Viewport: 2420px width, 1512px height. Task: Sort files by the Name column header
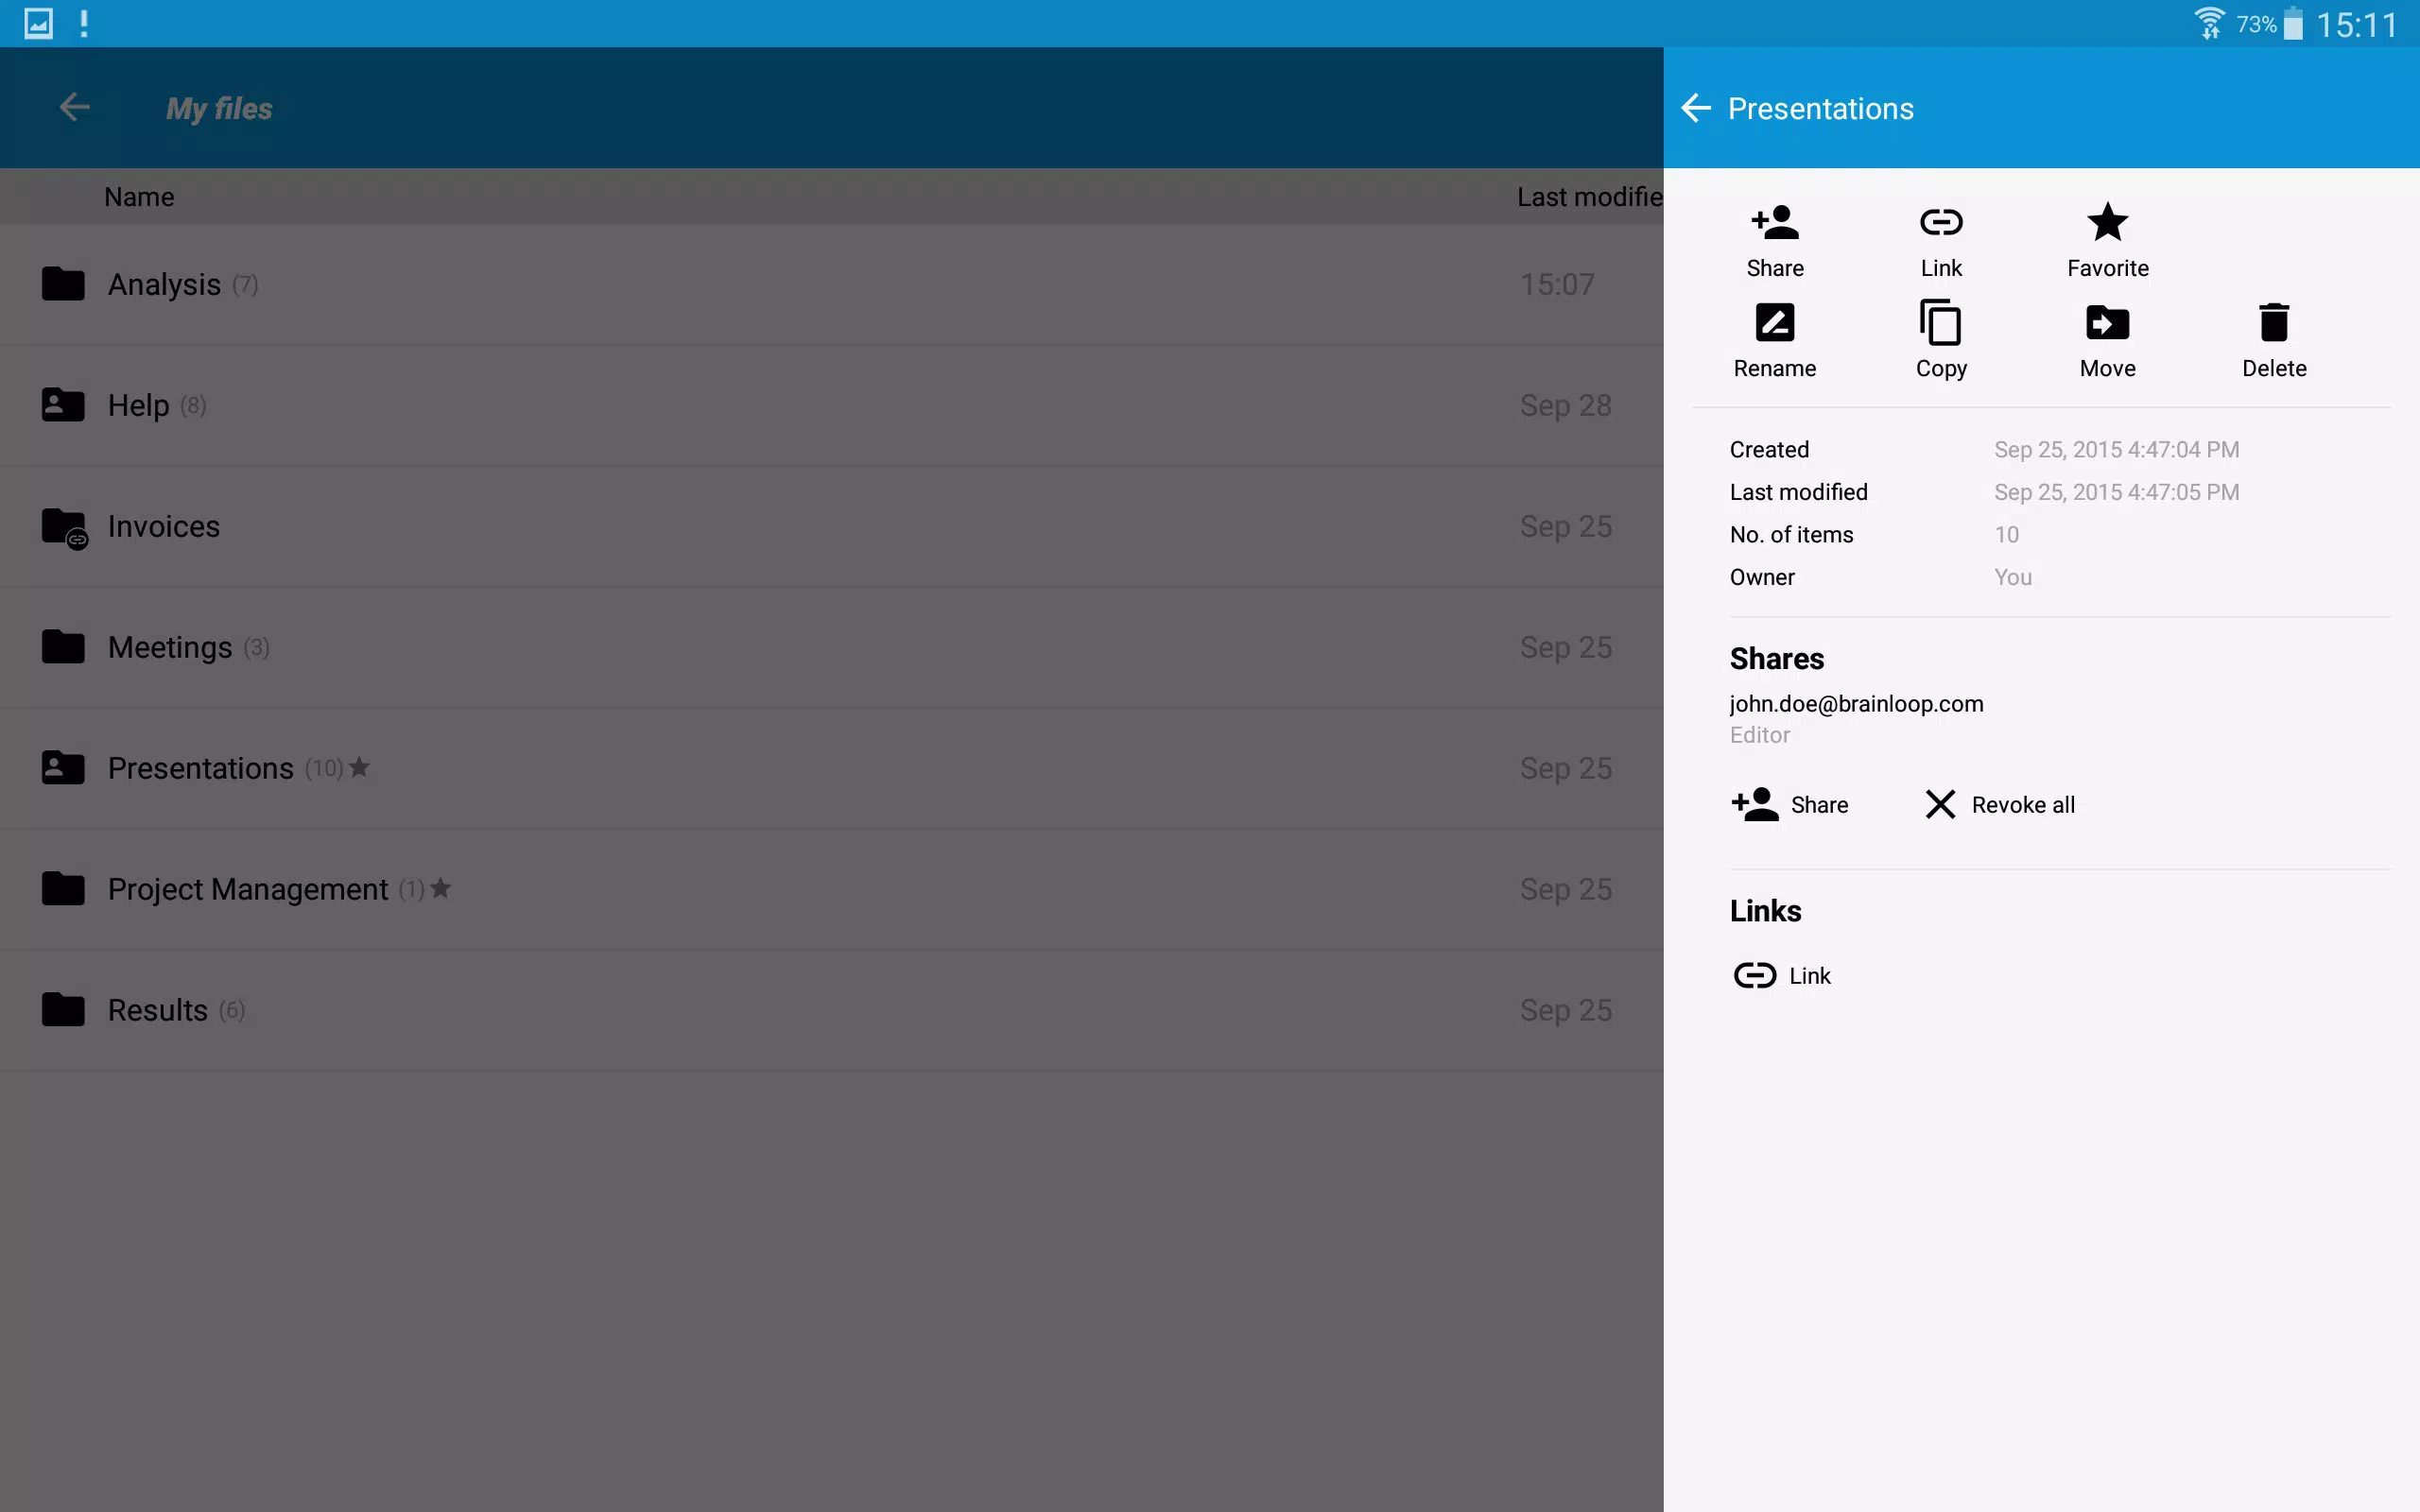pos(139,197)
